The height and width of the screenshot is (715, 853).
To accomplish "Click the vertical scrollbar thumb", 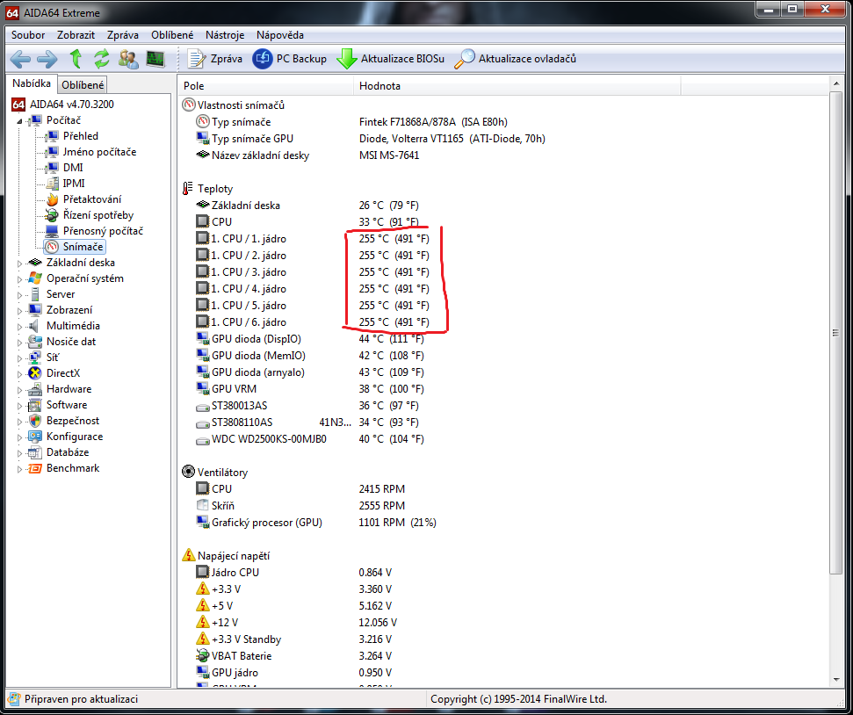I will (x=835, y=333).
